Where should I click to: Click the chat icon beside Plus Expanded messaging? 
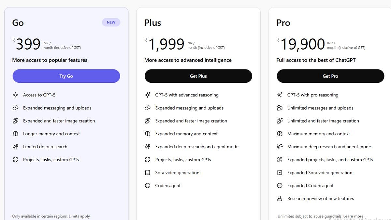pyautogui.click(x=148, y=108)
